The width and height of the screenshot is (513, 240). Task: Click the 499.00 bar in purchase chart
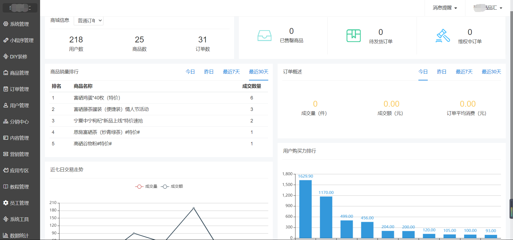click(x=347, y=229)
